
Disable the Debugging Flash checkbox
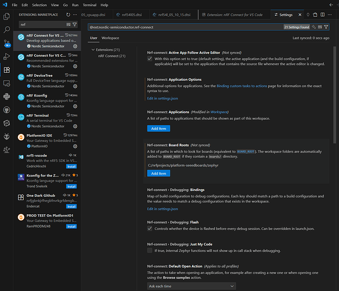click(x=150, y=229)
